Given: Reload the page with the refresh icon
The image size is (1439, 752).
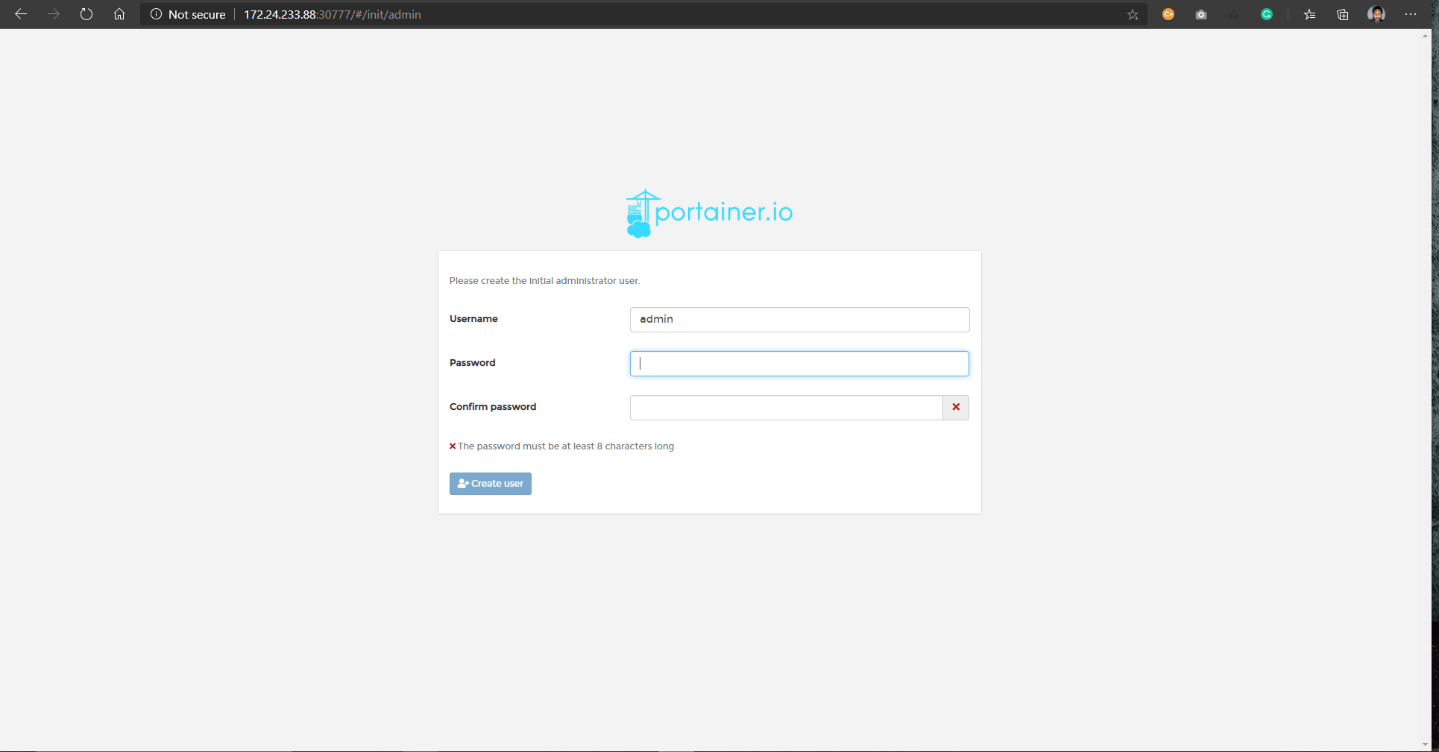Looking at the screenshot, I should [86, 14].
